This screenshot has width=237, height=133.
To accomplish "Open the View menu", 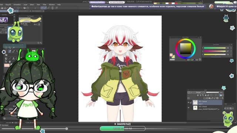I will (39, 5).
